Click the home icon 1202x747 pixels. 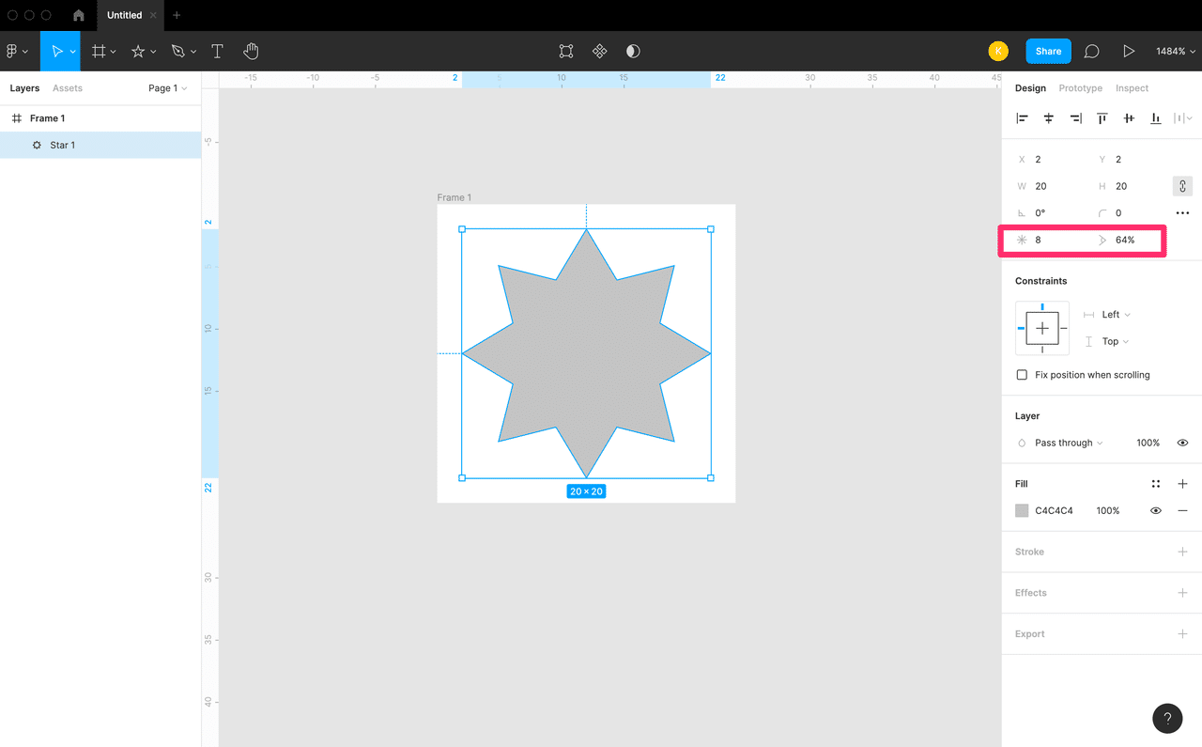(79, 16)
